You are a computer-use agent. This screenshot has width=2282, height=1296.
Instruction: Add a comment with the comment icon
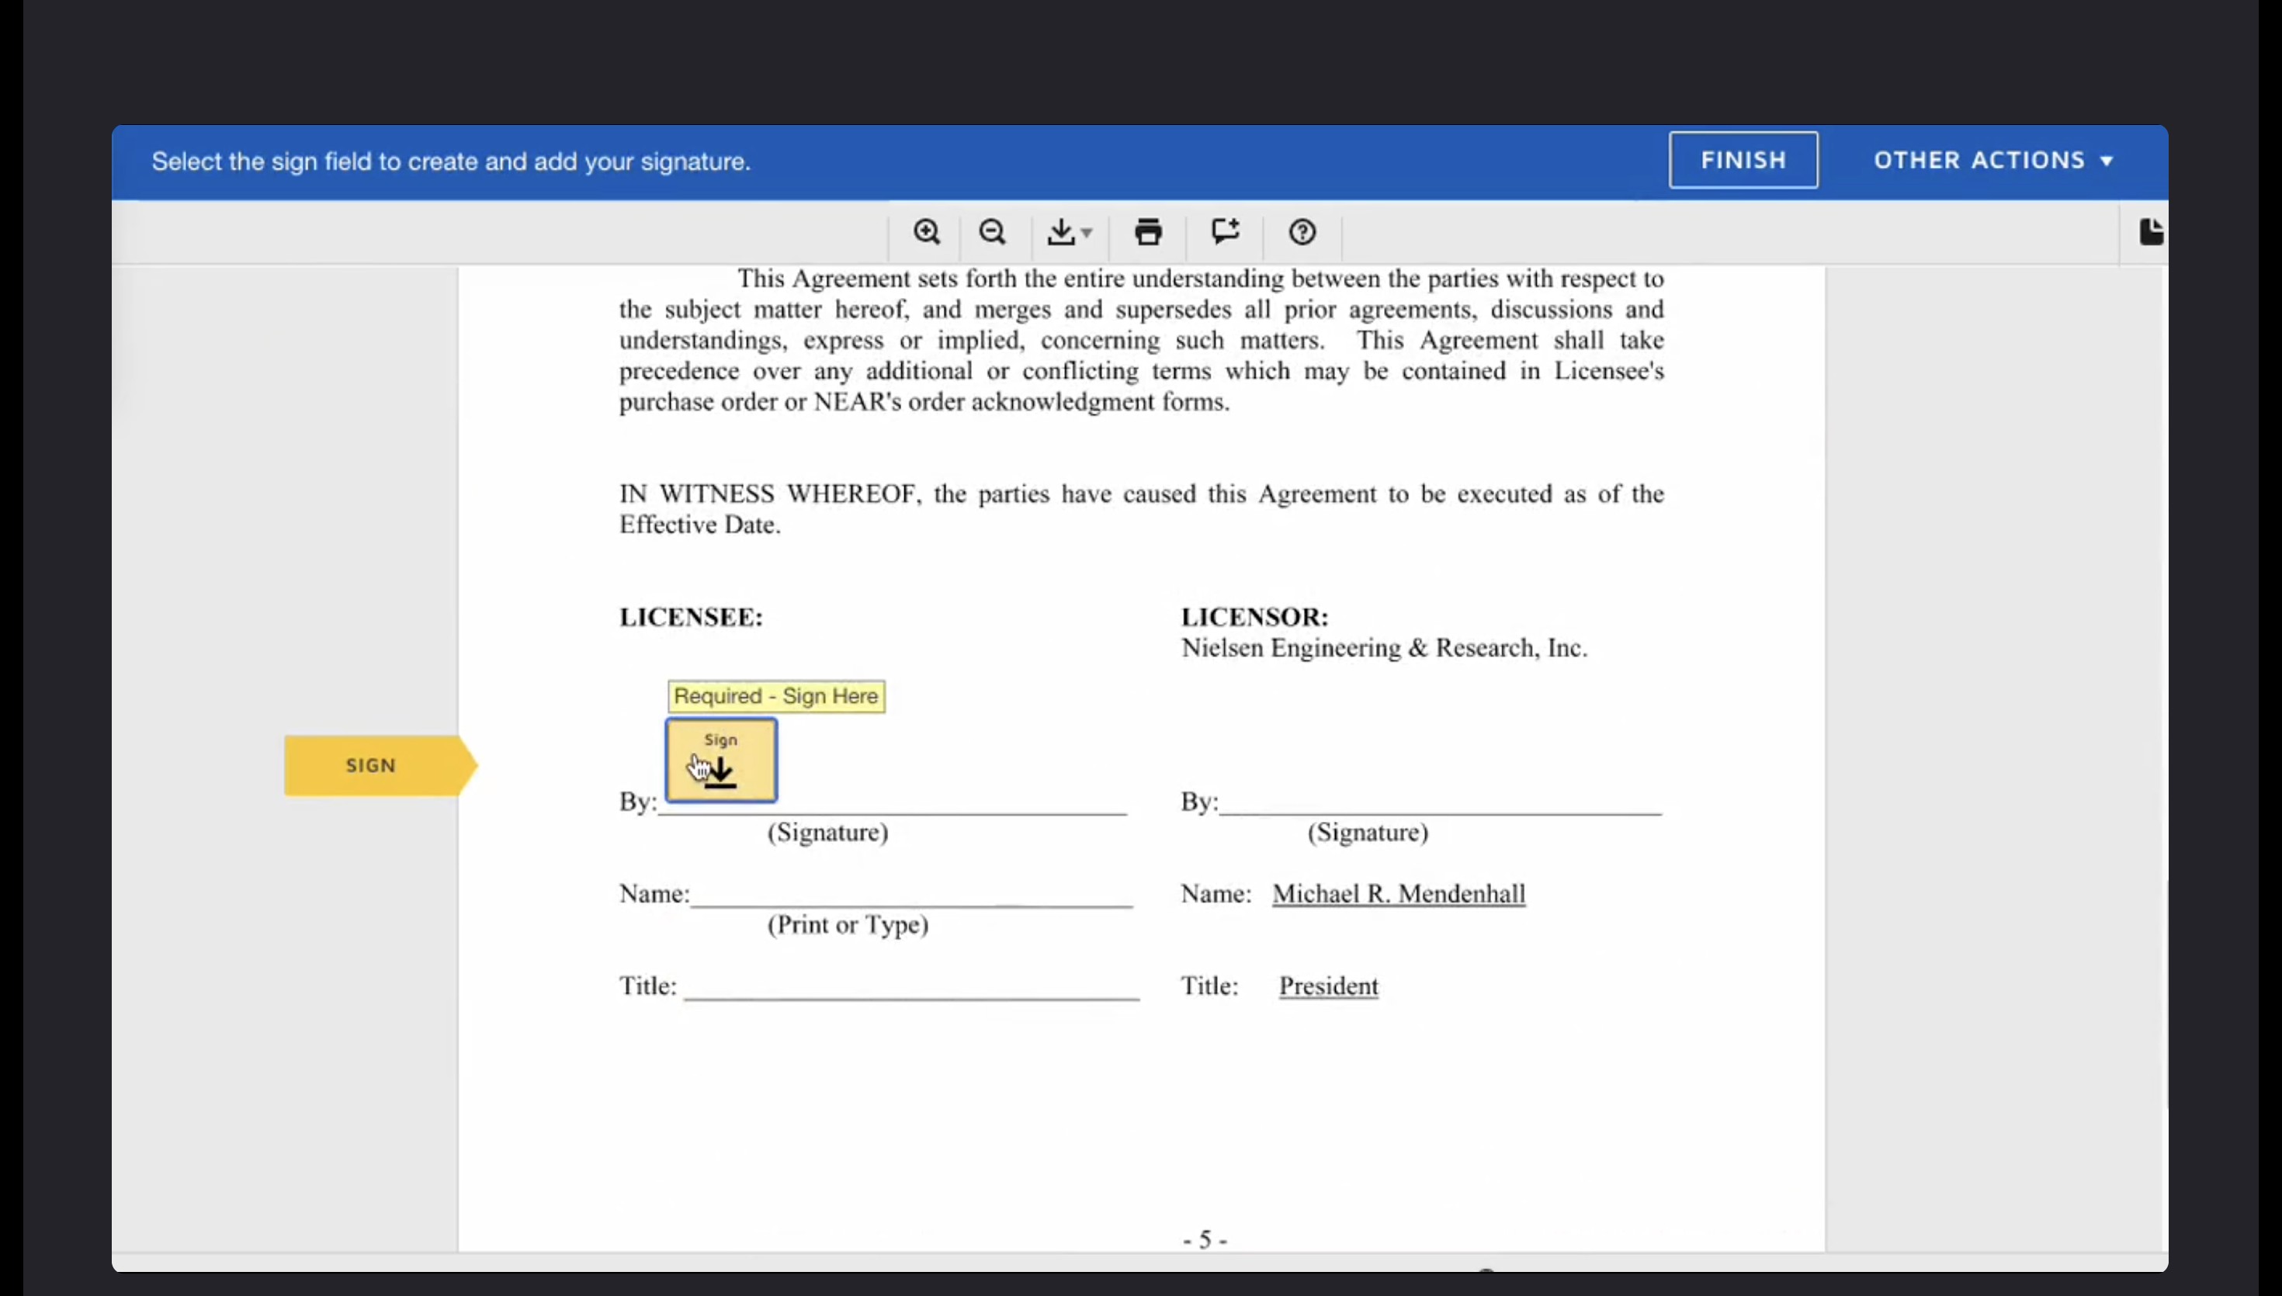[x=1226, y=232]
